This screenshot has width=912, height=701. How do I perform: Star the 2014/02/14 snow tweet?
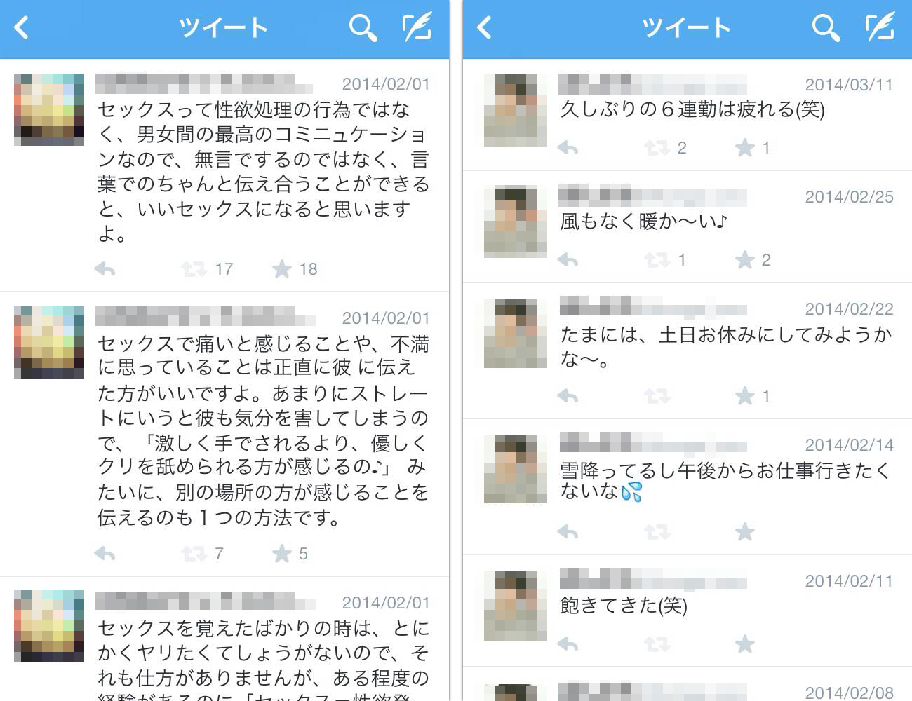[x=745, y=532]
